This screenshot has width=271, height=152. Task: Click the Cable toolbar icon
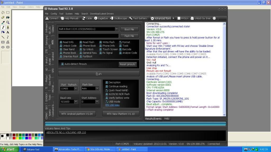[x=84, y=18]
